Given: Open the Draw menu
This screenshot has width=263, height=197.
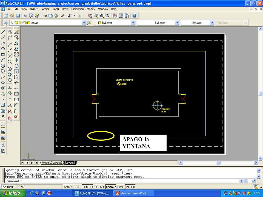Looking at the screenshot, I should (x=65, y=9).
